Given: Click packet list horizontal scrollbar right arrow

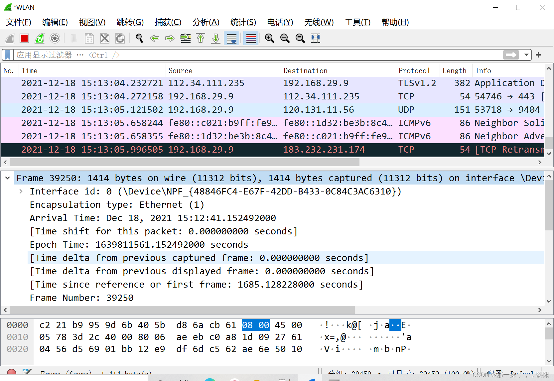Looking at the screenshot, I should (540, 162).
